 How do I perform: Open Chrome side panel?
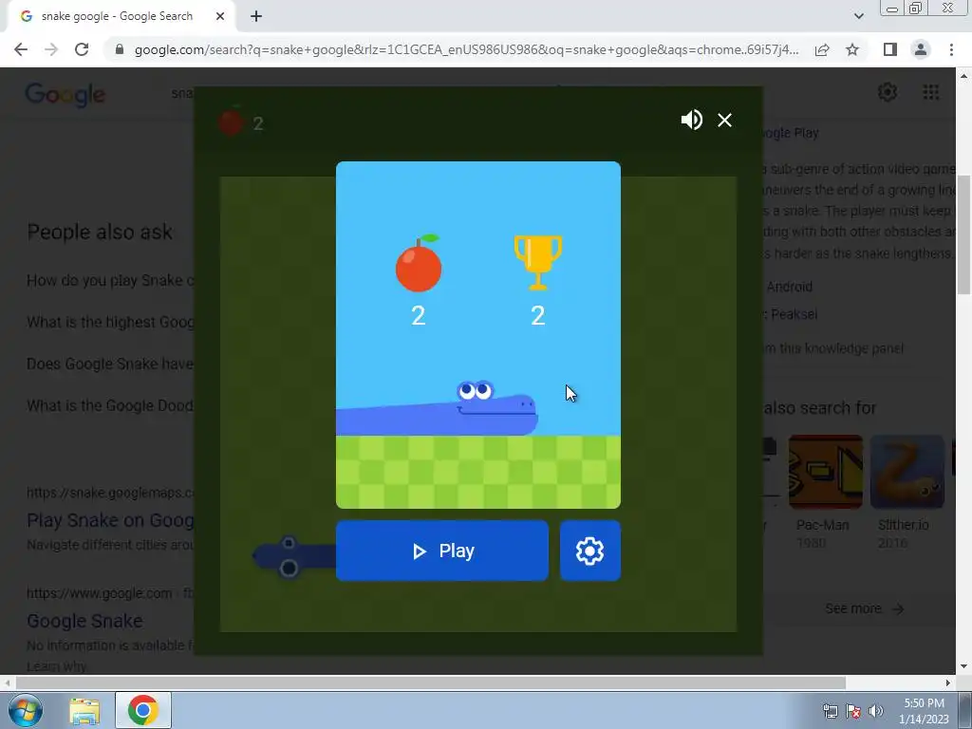point(890,49)
